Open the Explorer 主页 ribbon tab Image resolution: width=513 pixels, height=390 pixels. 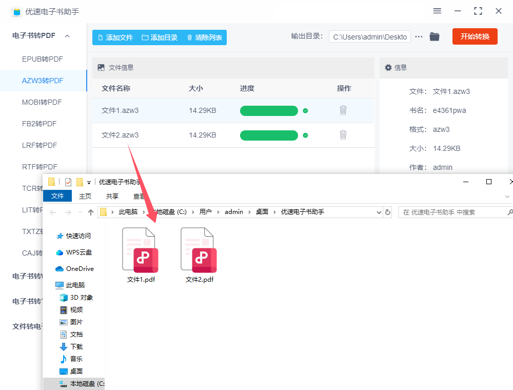pos(85,197)
